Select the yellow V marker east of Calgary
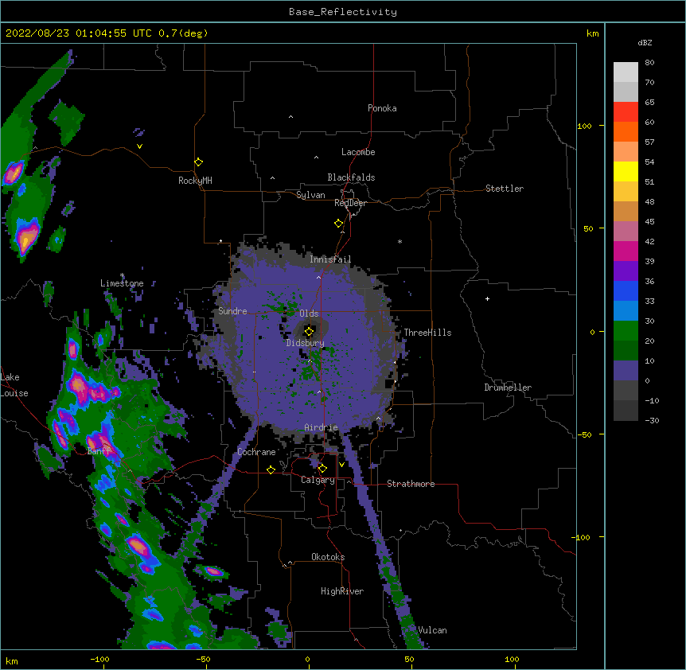 pyautogui.click(x=341, y=465)
